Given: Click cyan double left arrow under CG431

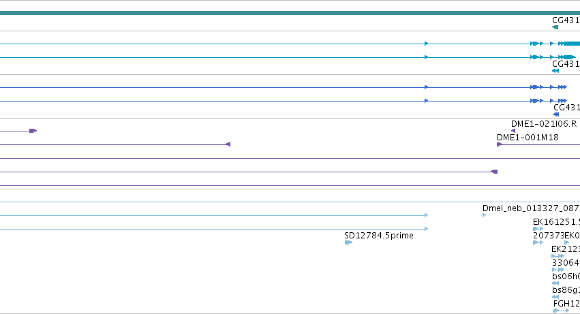Looking at the screenshot, I should 555,71.
